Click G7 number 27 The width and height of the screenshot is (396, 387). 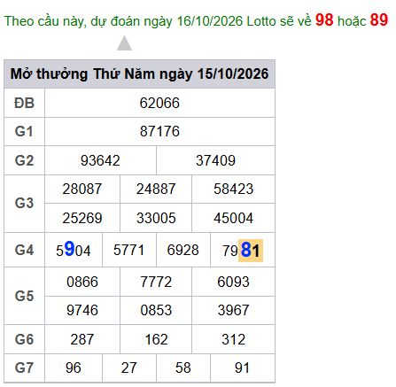coord(128,368)
